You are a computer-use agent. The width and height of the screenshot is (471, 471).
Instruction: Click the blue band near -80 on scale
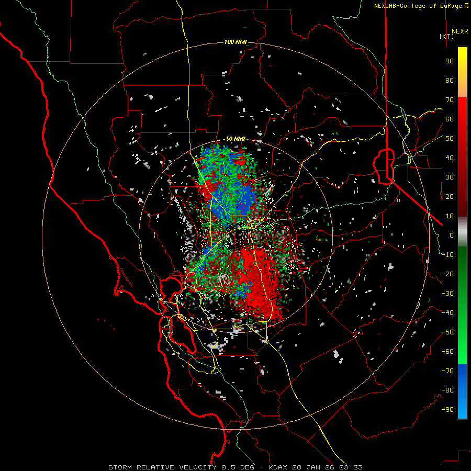pos(462,390)
